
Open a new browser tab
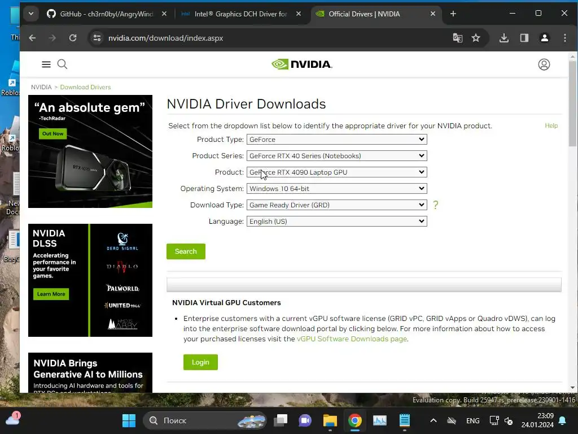point(453,14)
